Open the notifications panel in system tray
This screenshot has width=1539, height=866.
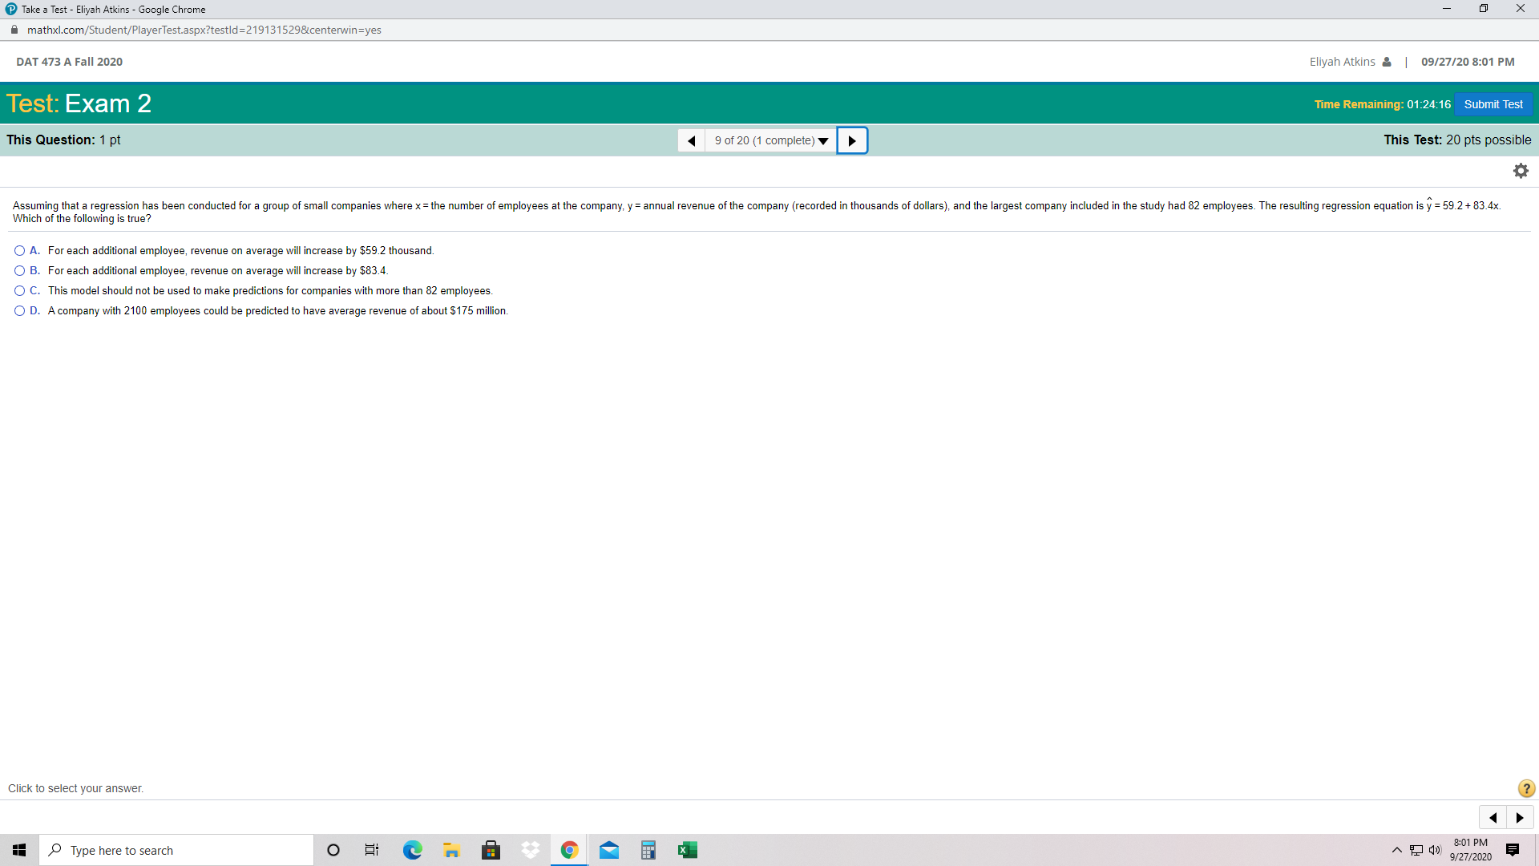click(1513, 849)
